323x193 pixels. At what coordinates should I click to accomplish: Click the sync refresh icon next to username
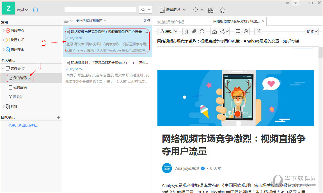click(x=35, y=10)
